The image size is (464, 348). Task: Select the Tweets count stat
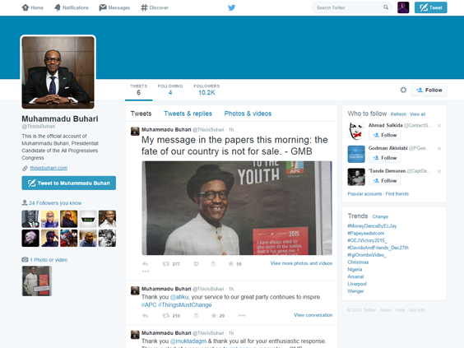tap(138, 90)
